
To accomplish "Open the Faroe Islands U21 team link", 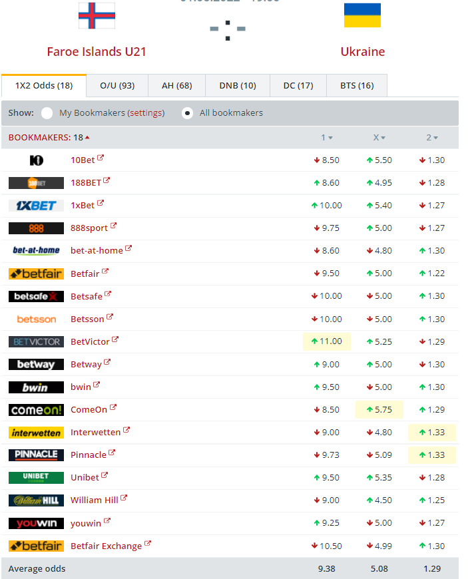I will pos(97,52).
